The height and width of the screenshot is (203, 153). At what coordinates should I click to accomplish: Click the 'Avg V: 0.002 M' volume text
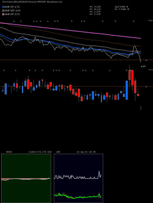point(121,7)
